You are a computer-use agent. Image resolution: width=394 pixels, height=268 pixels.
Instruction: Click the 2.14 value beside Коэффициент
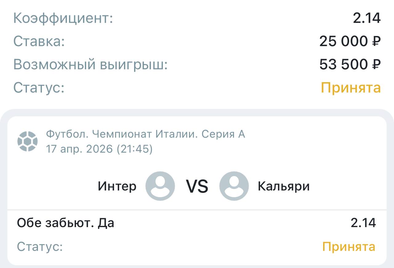click(x=367, y=18)
